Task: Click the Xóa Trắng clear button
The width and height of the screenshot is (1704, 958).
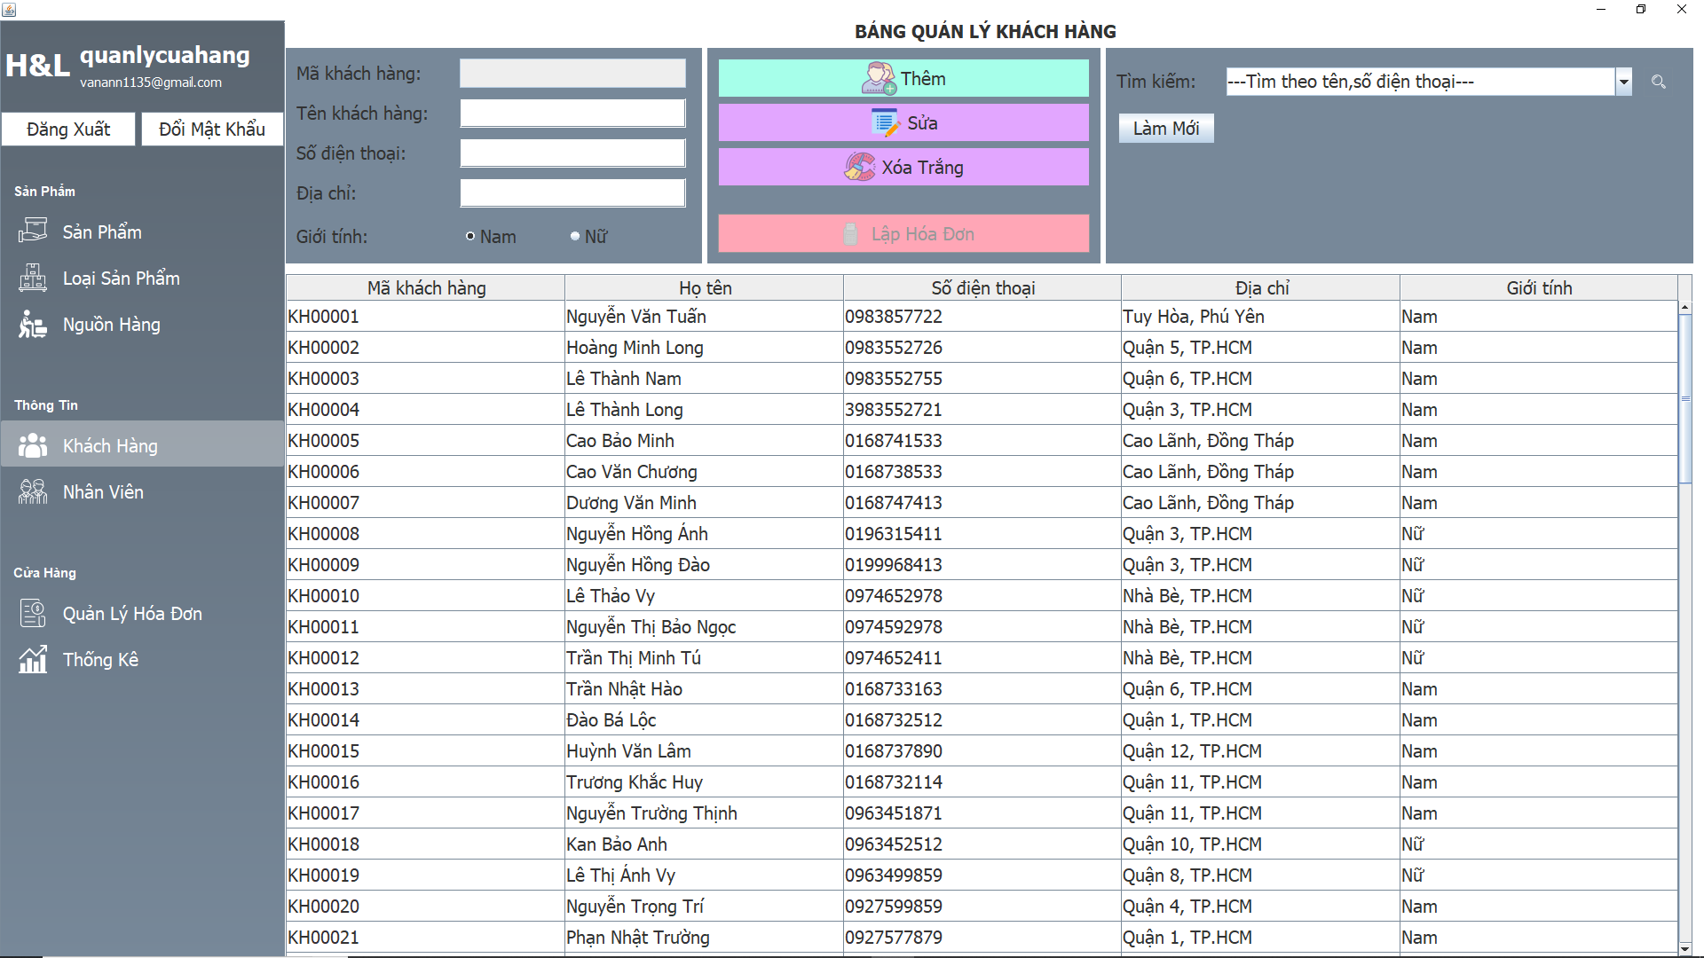Action: (903, 167)
